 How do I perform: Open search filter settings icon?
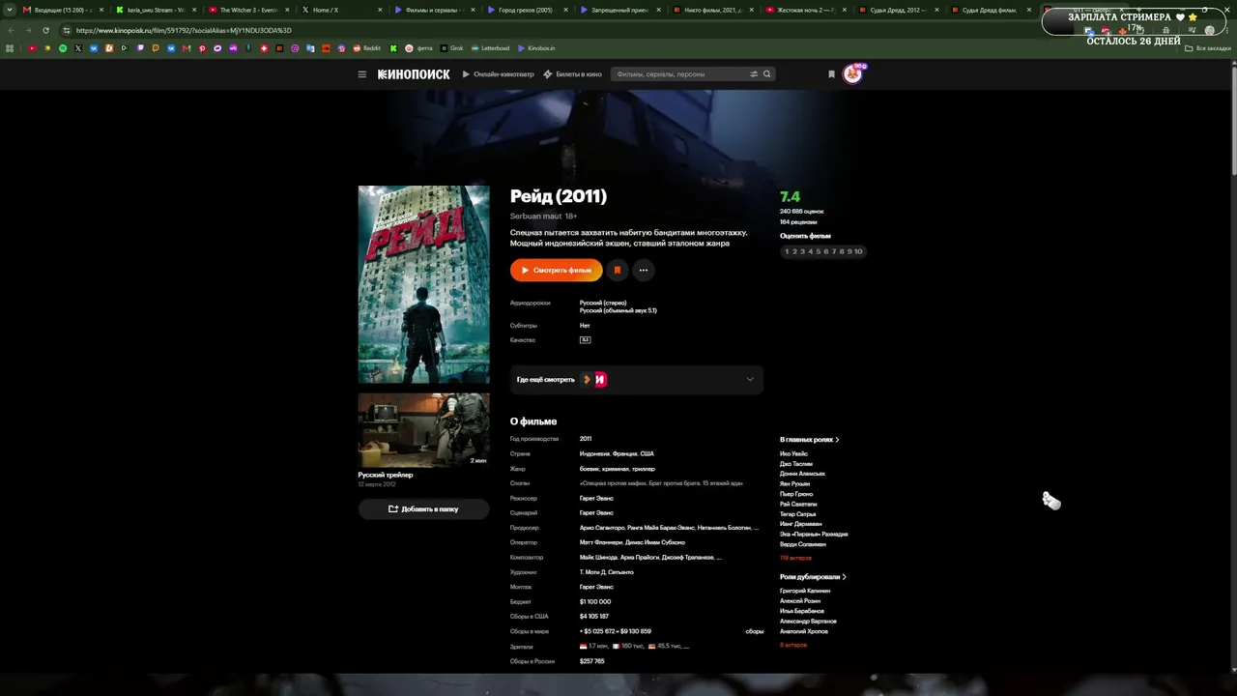point(754,74)
